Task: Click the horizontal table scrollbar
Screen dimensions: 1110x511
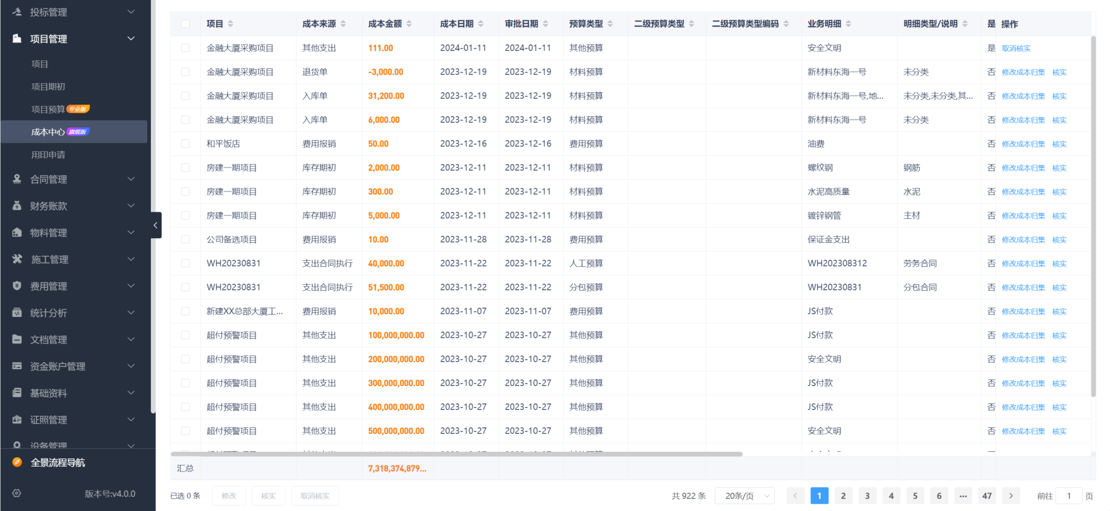Action: pyautogui.click(x=456, y=454)
